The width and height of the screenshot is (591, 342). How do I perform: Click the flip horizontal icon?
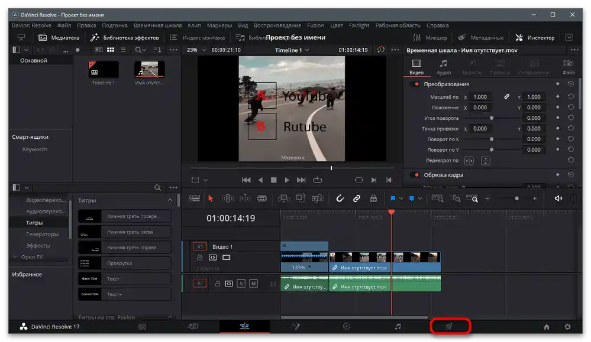click(x=469, y=161)
